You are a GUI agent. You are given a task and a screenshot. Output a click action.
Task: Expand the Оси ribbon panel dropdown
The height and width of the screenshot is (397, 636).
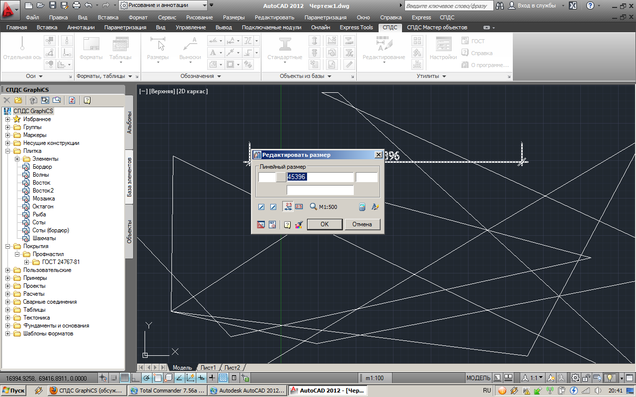[34, 76]
